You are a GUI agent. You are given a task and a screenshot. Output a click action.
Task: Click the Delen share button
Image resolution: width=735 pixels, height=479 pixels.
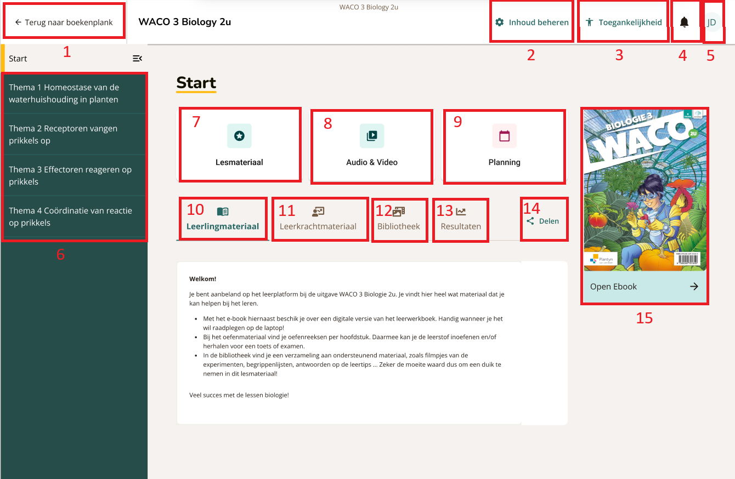[542, 221]
